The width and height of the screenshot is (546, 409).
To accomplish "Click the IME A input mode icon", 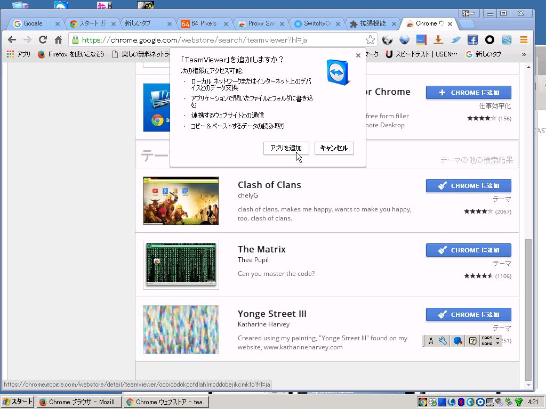I will (x=431, y=341).
